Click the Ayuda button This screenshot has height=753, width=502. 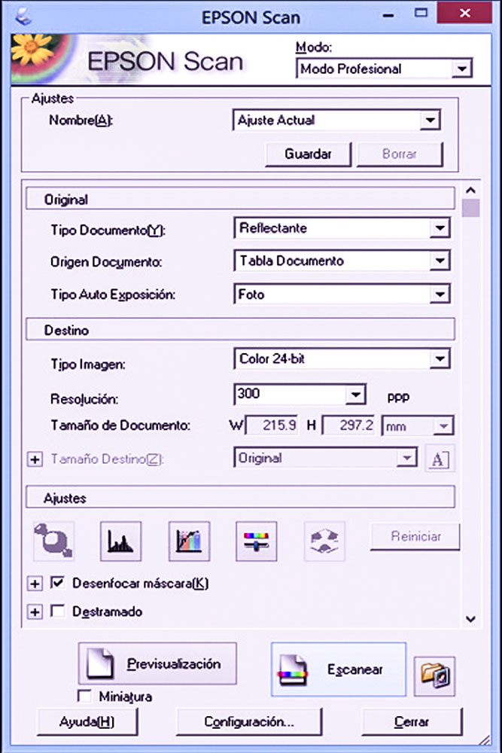click(x=87, y=722)
